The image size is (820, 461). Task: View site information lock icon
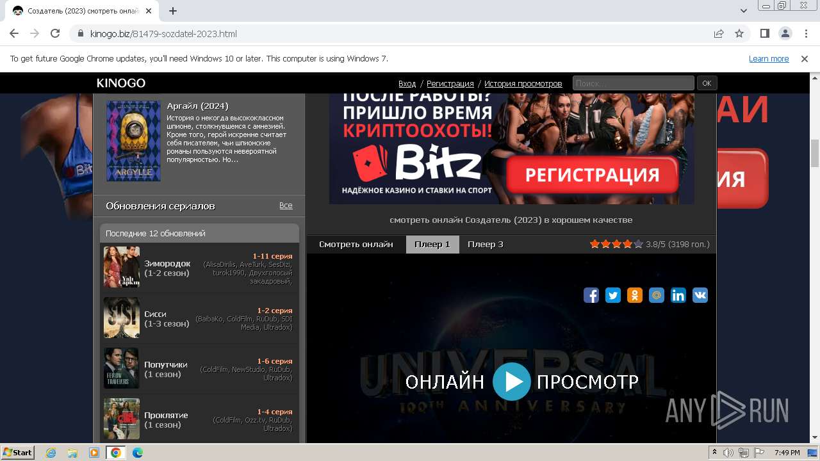coord(81,33)
